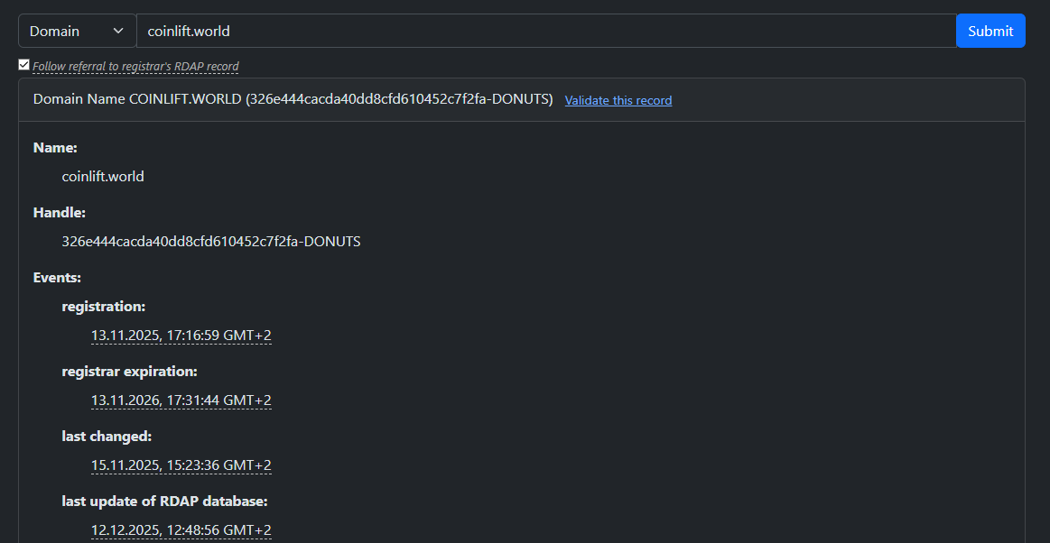This screenshot has width=1050, height=543.
Task: Click the registration: event label
Action: point(104,307)
